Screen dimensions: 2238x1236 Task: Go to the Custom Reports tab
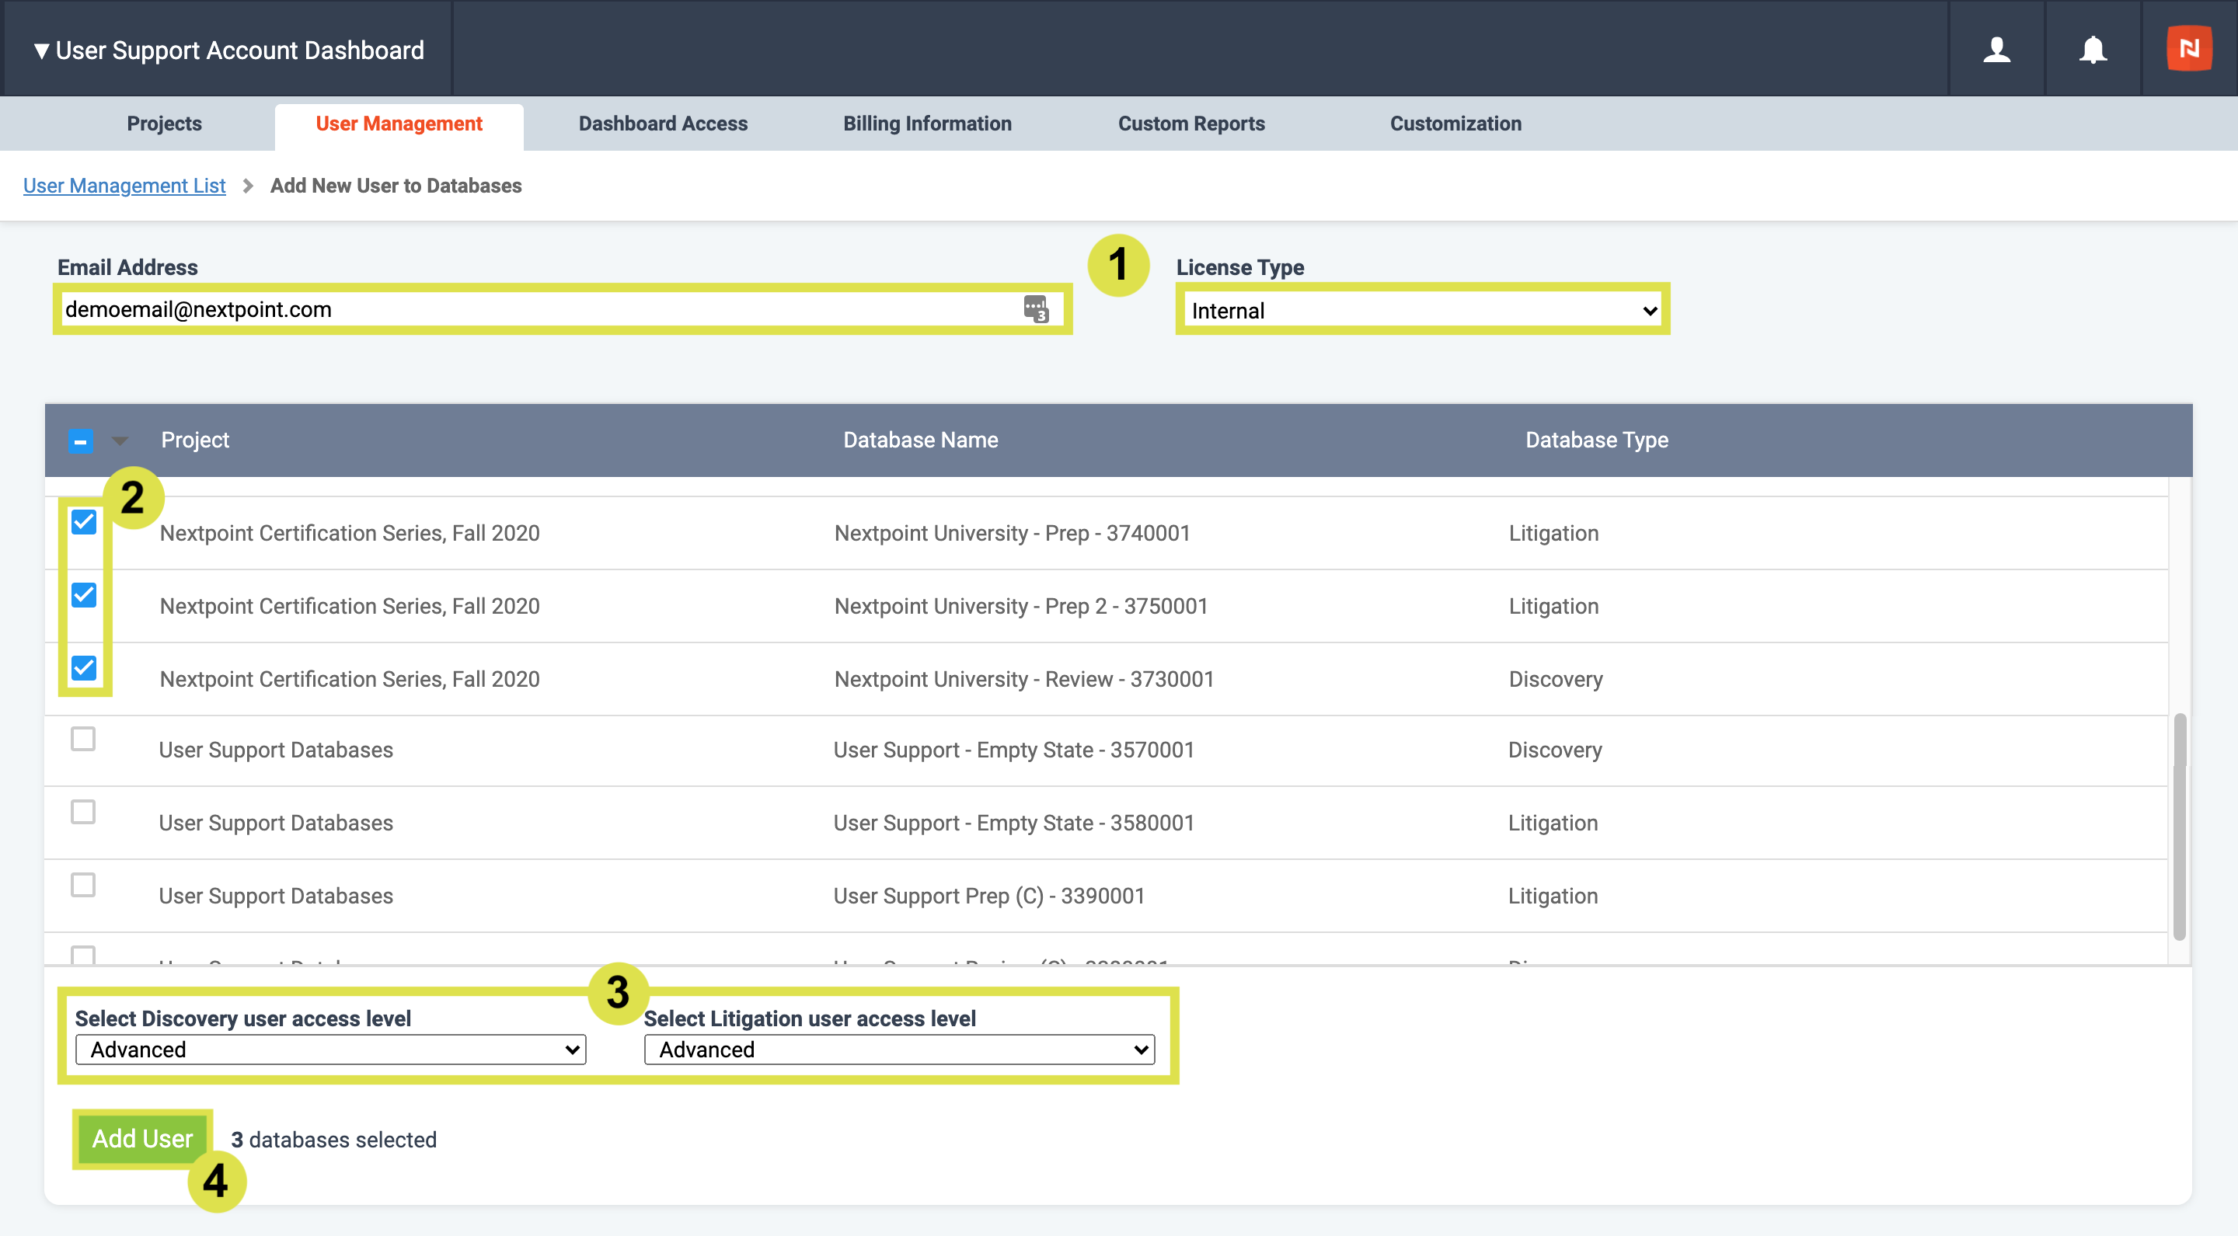(x=1191, y=124)
